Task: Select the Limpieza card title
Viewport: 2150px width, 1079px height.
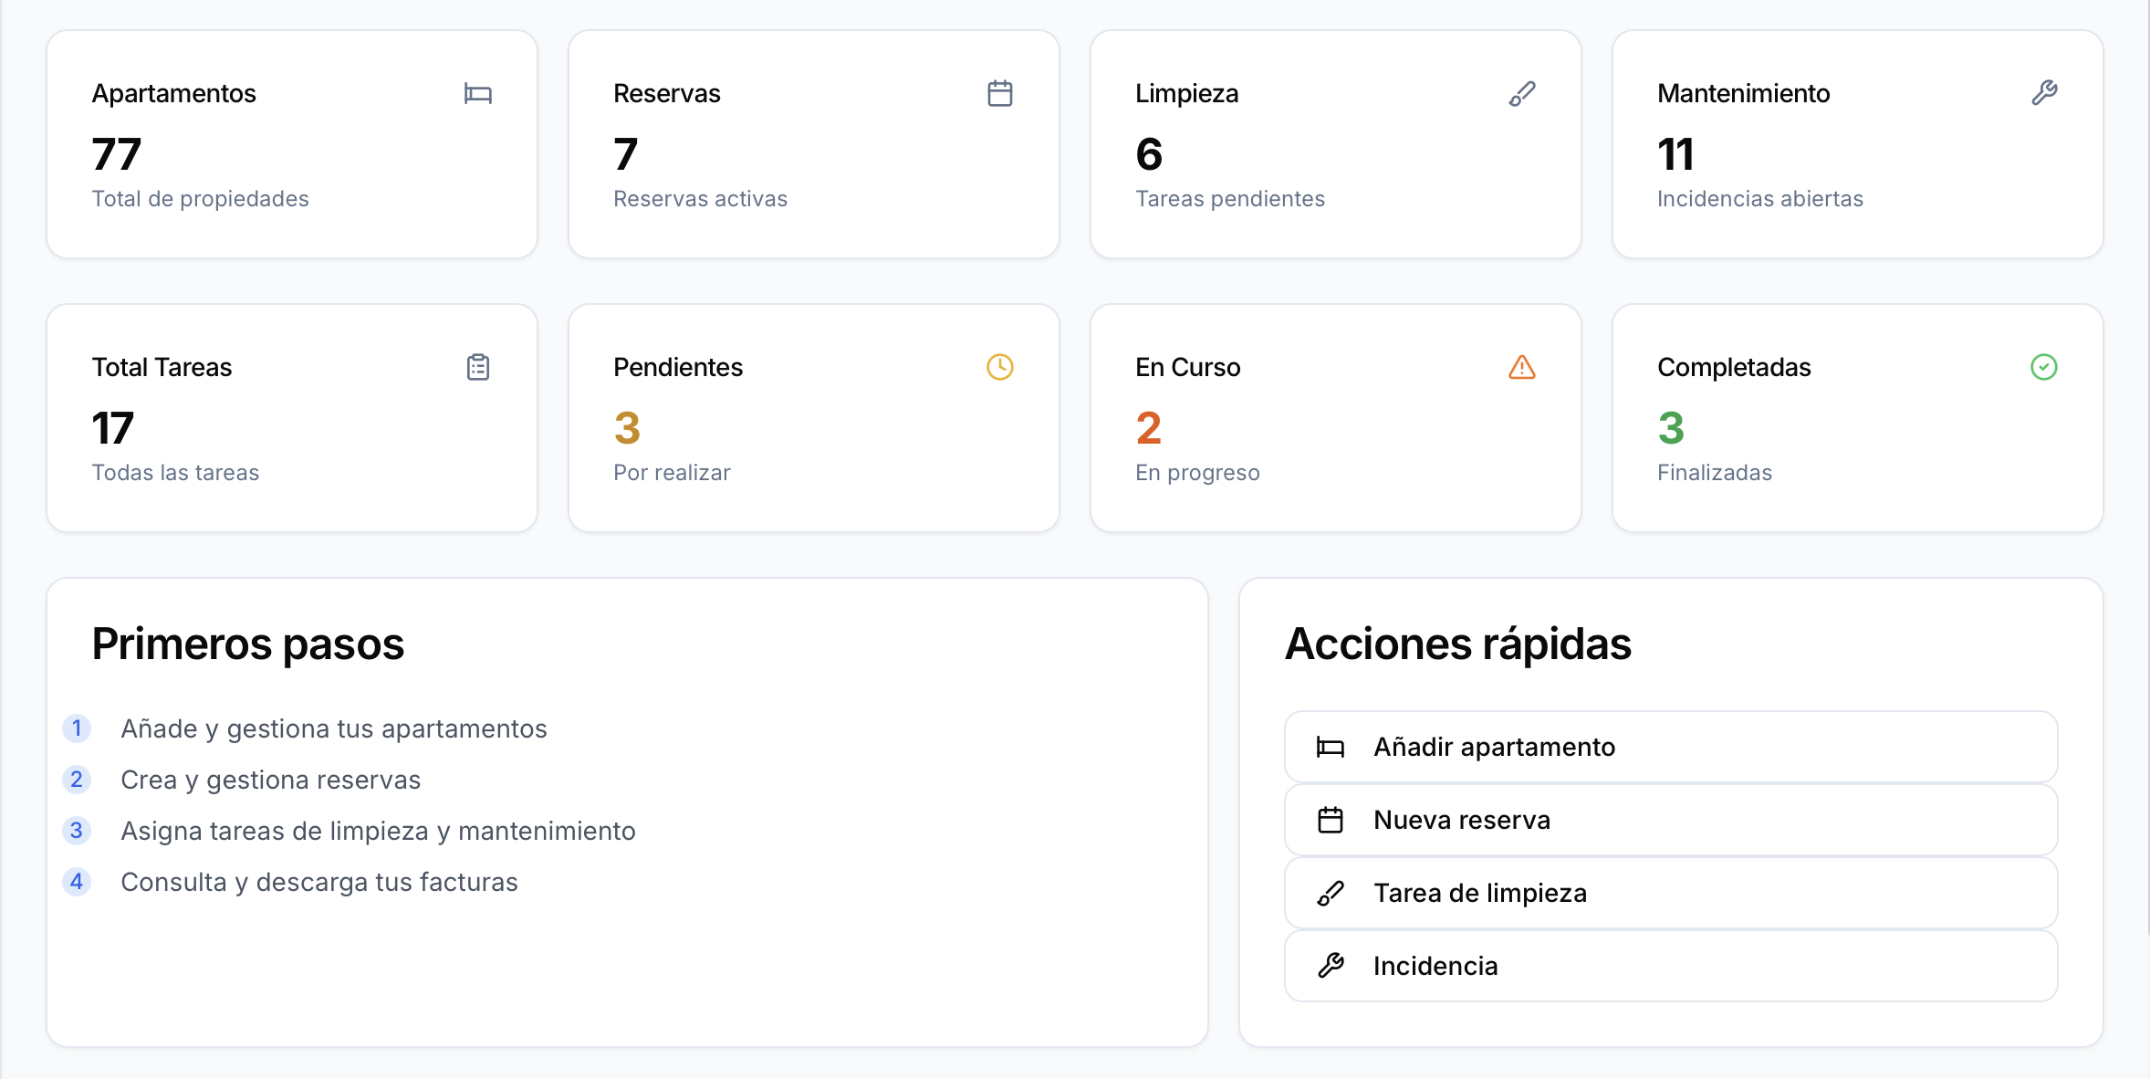Action: click(x=1187, y=93)
